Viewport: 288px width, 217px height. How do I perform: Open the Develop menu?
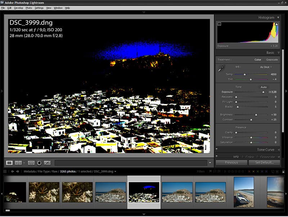[18, 8]
